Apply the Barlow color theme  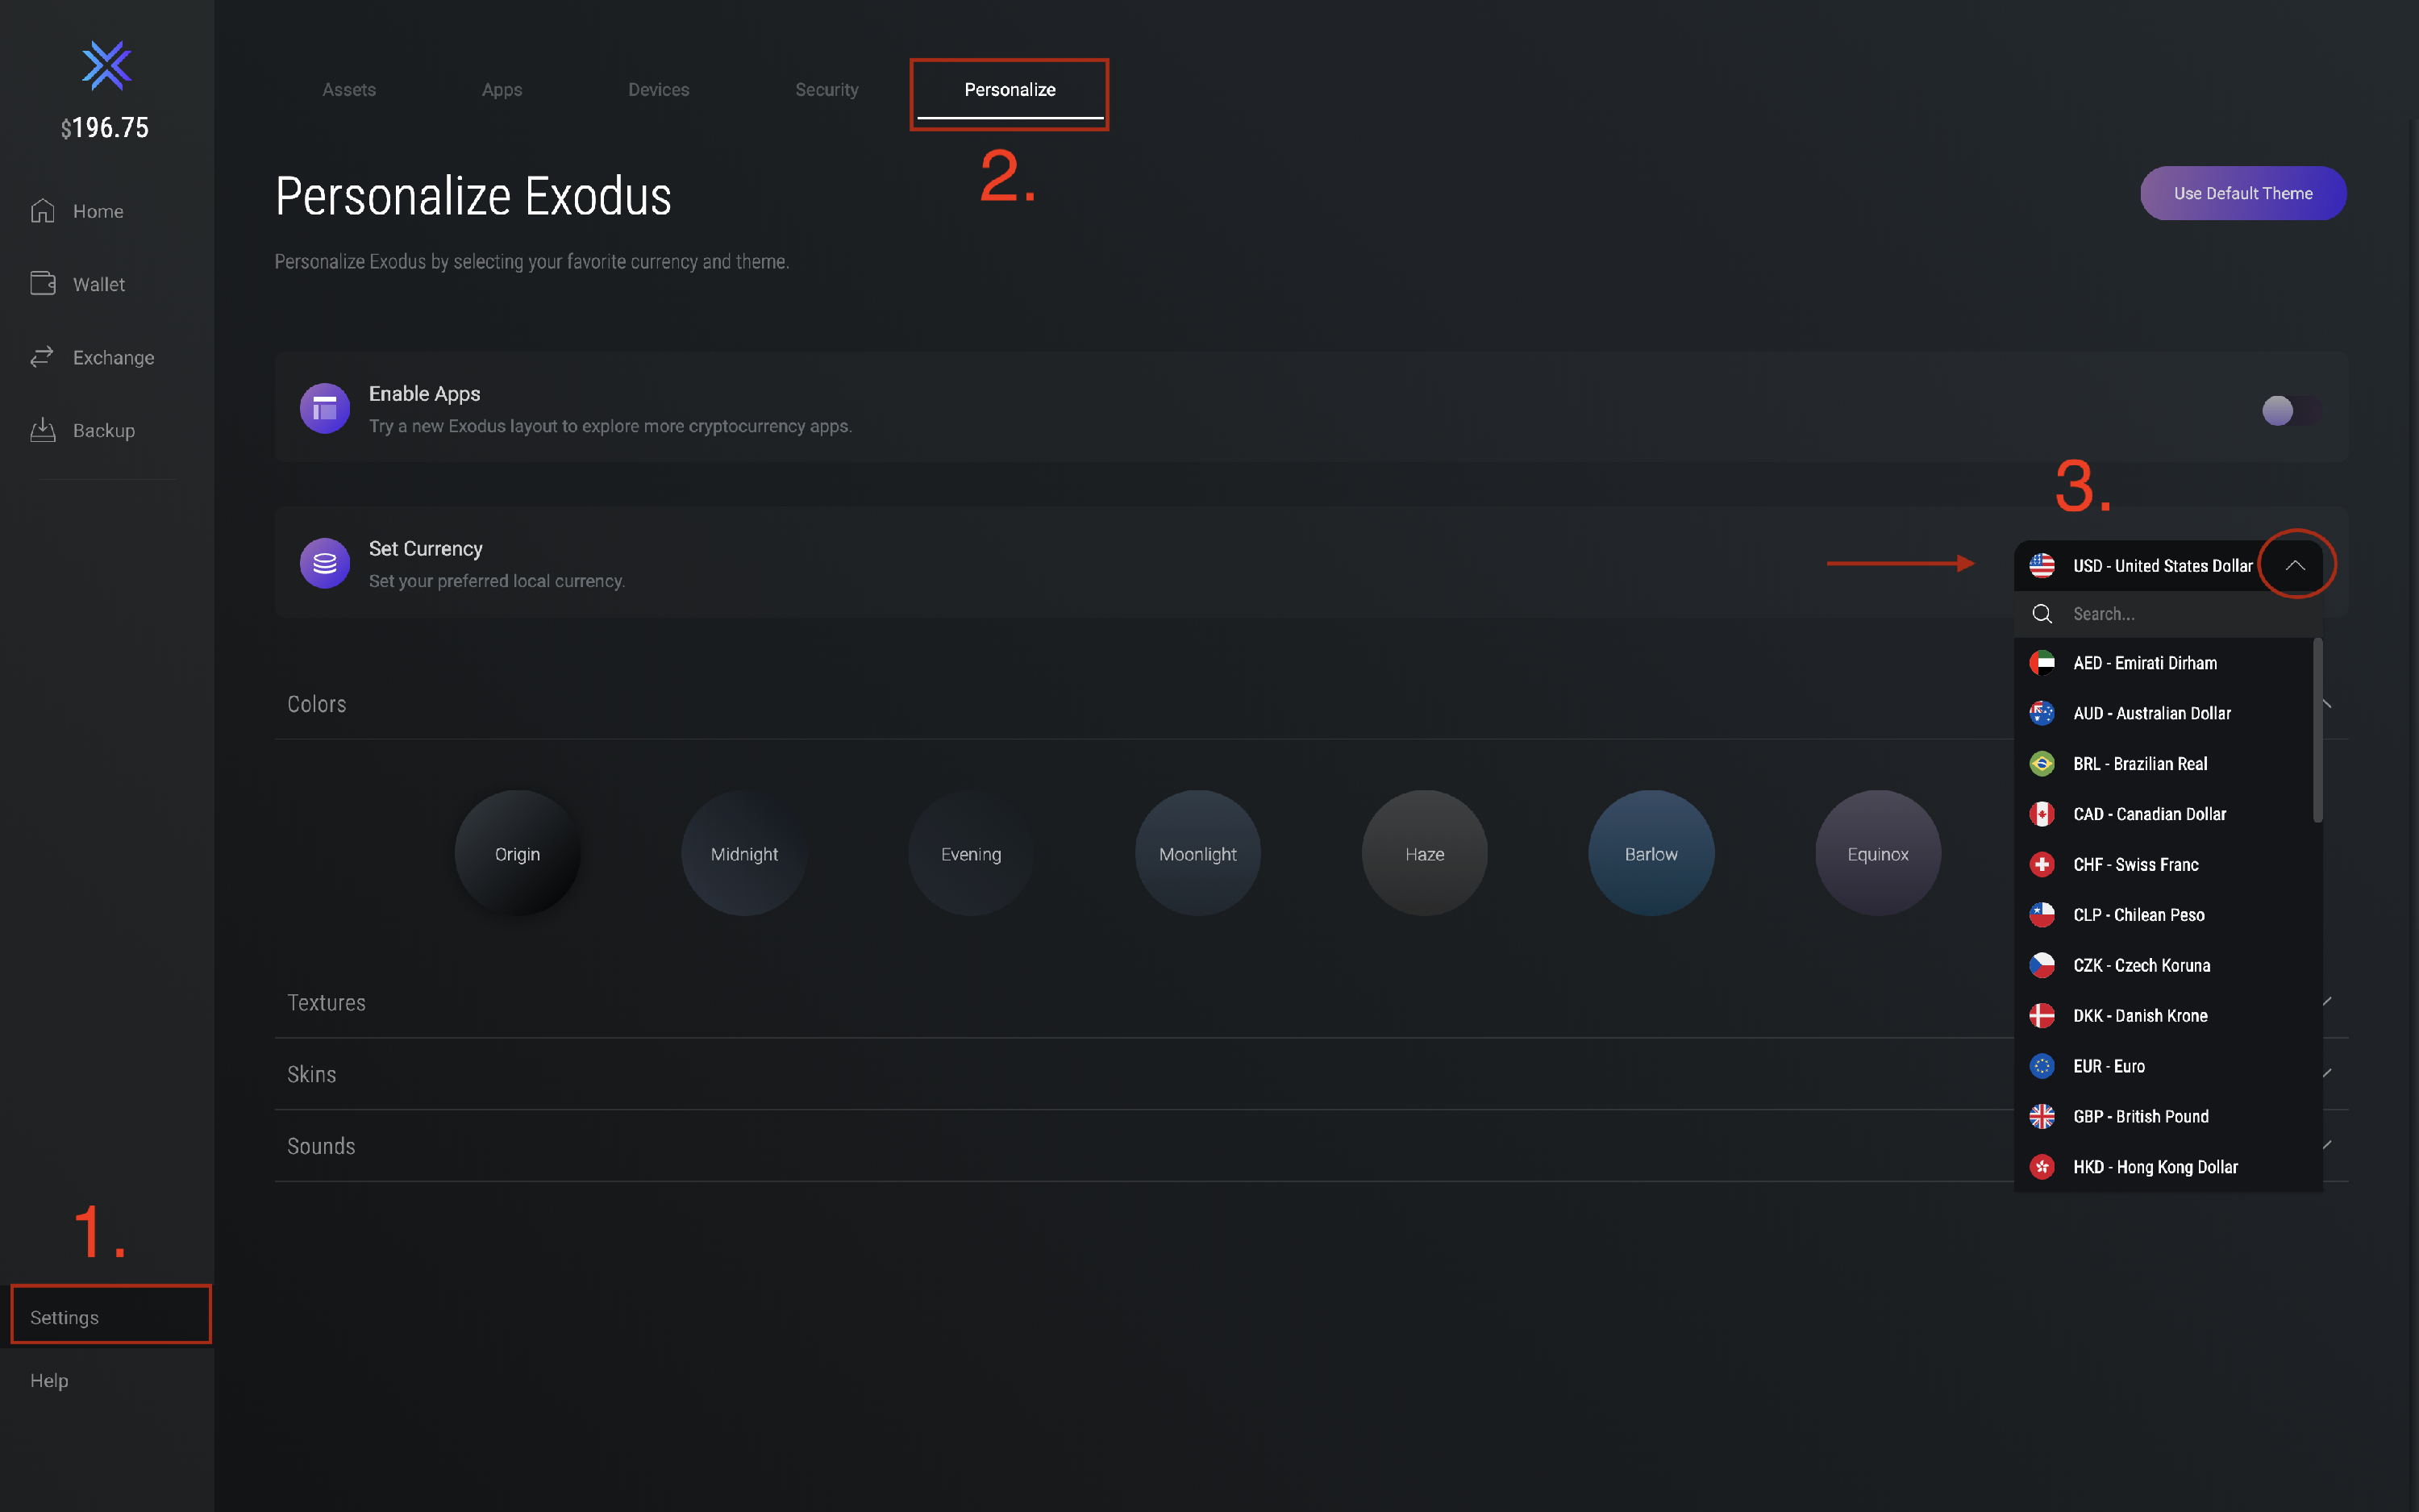click(x=1651, y=853)
